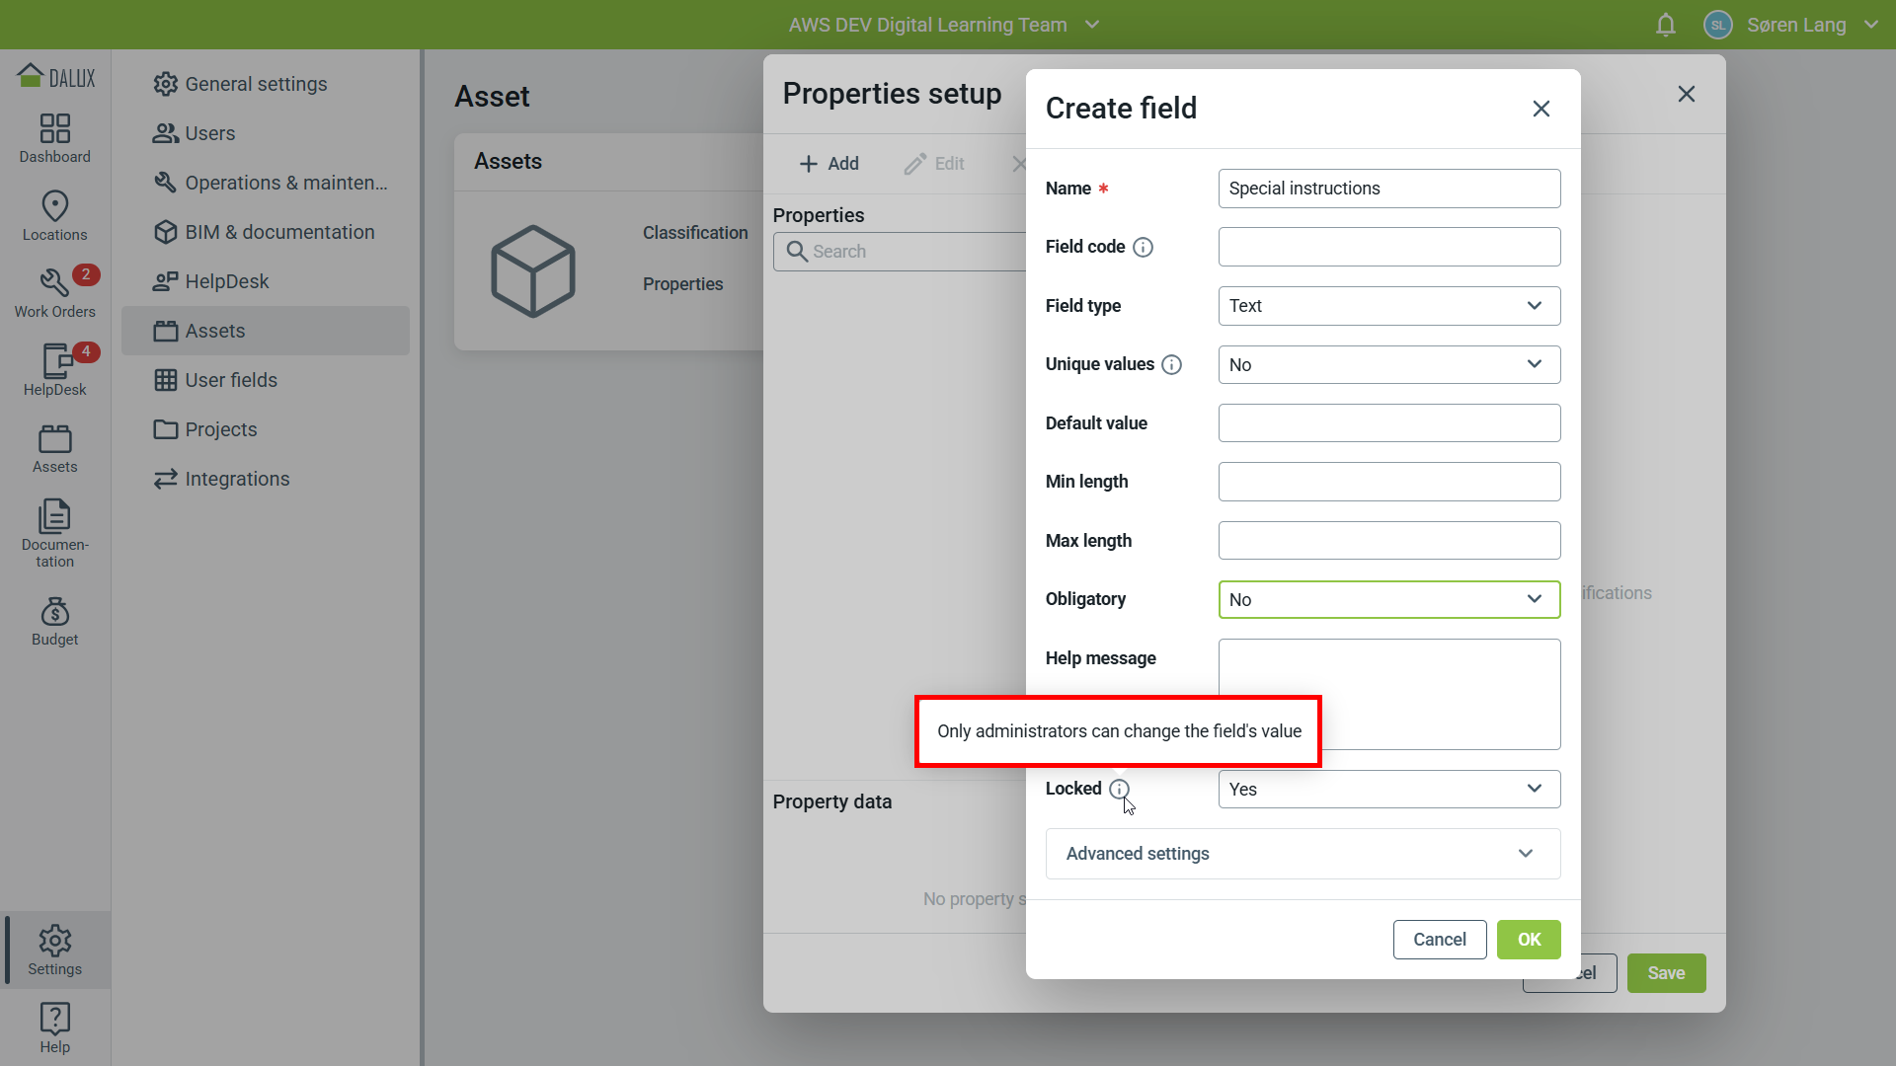The image size is (1896, 1066).
Task: Open HelpDesk settings menu item
Action: click(265, 281)
